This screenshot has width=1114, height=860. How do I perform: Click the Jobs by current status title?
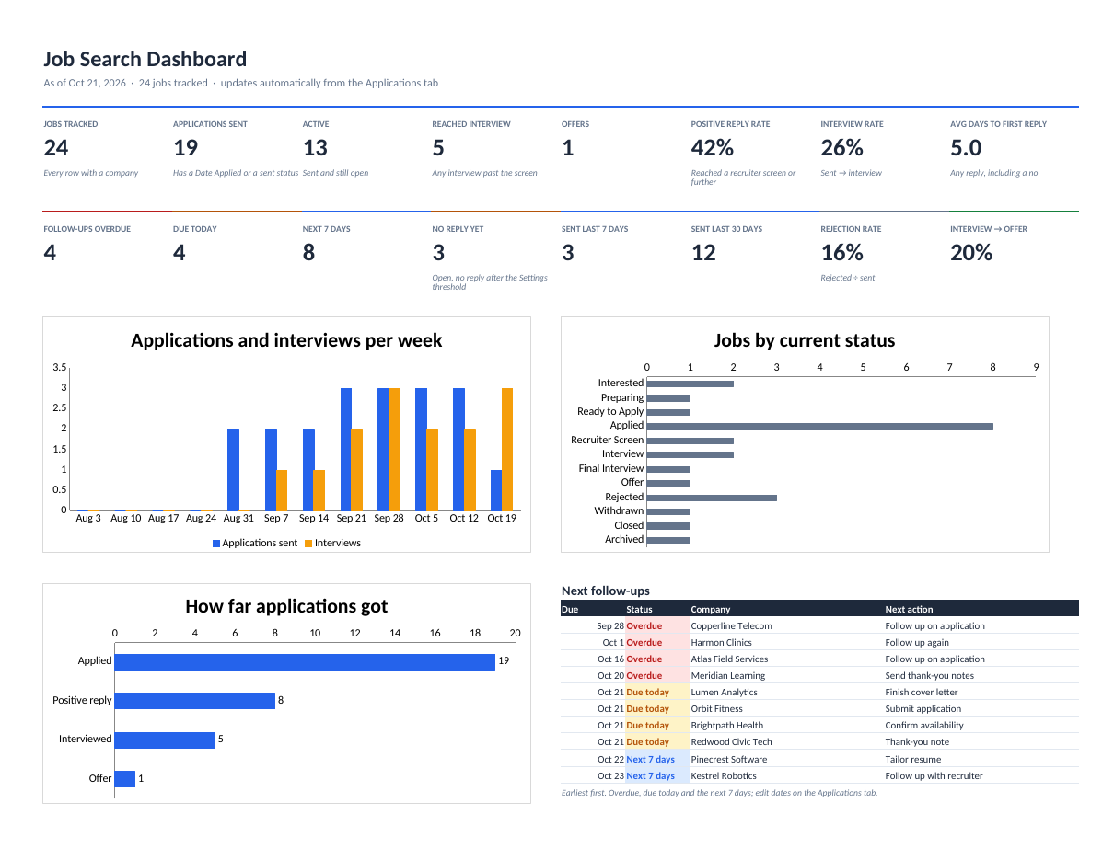(x=805, y=340)
